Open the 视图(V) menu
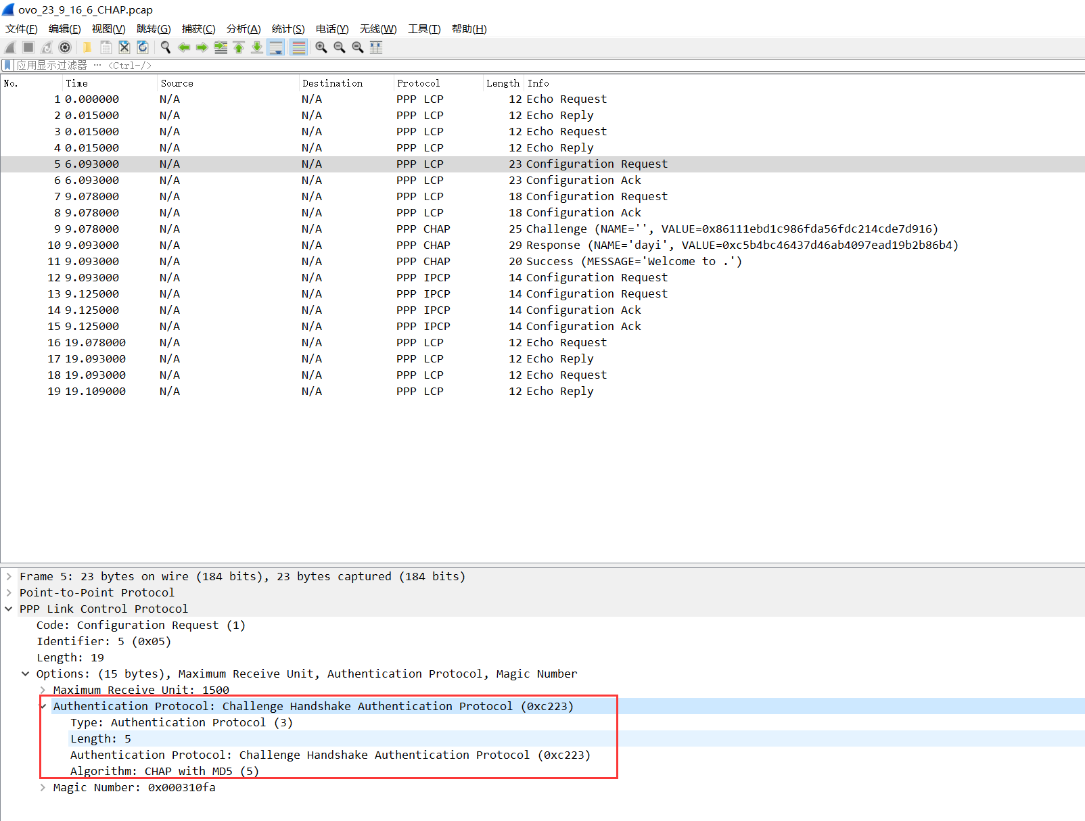The width and height of the screenshot is (1085, 821). tap(108, 29)
